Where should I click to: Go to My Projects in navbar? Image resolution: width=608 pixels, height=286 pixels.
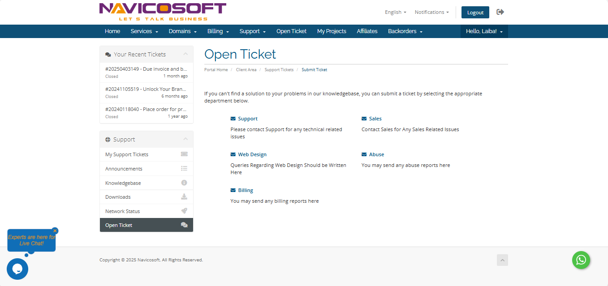click(332, 31)
